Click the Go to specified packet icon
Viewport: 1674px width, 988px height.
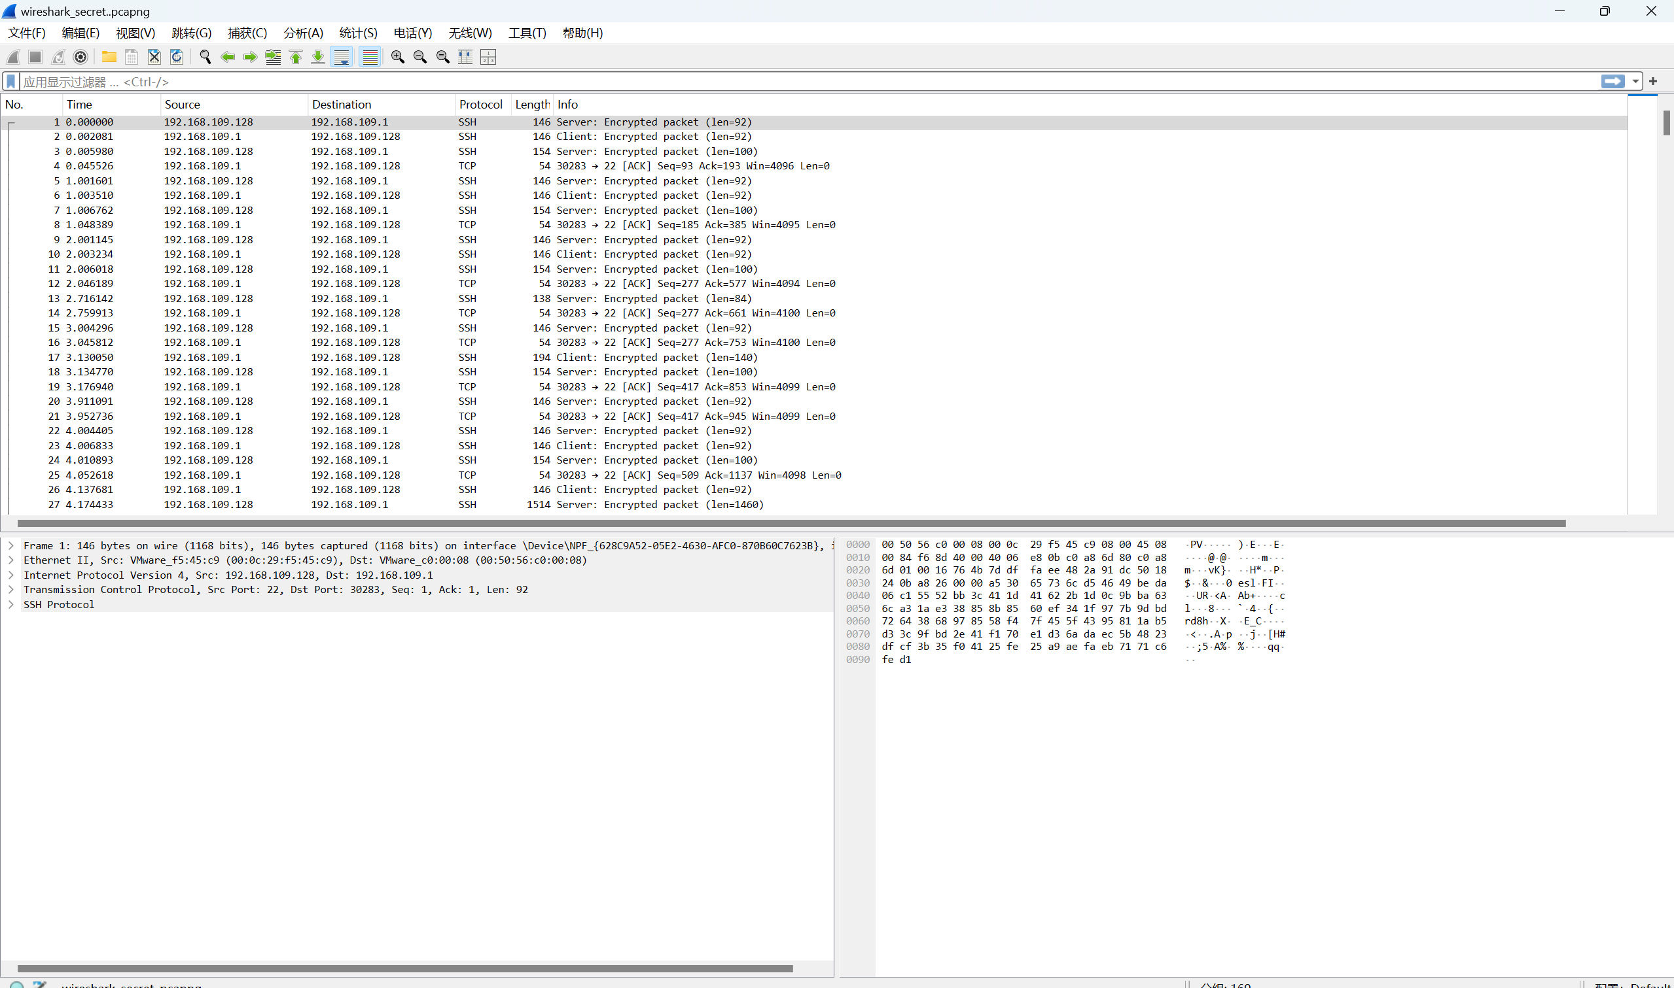tap(273, 58)
